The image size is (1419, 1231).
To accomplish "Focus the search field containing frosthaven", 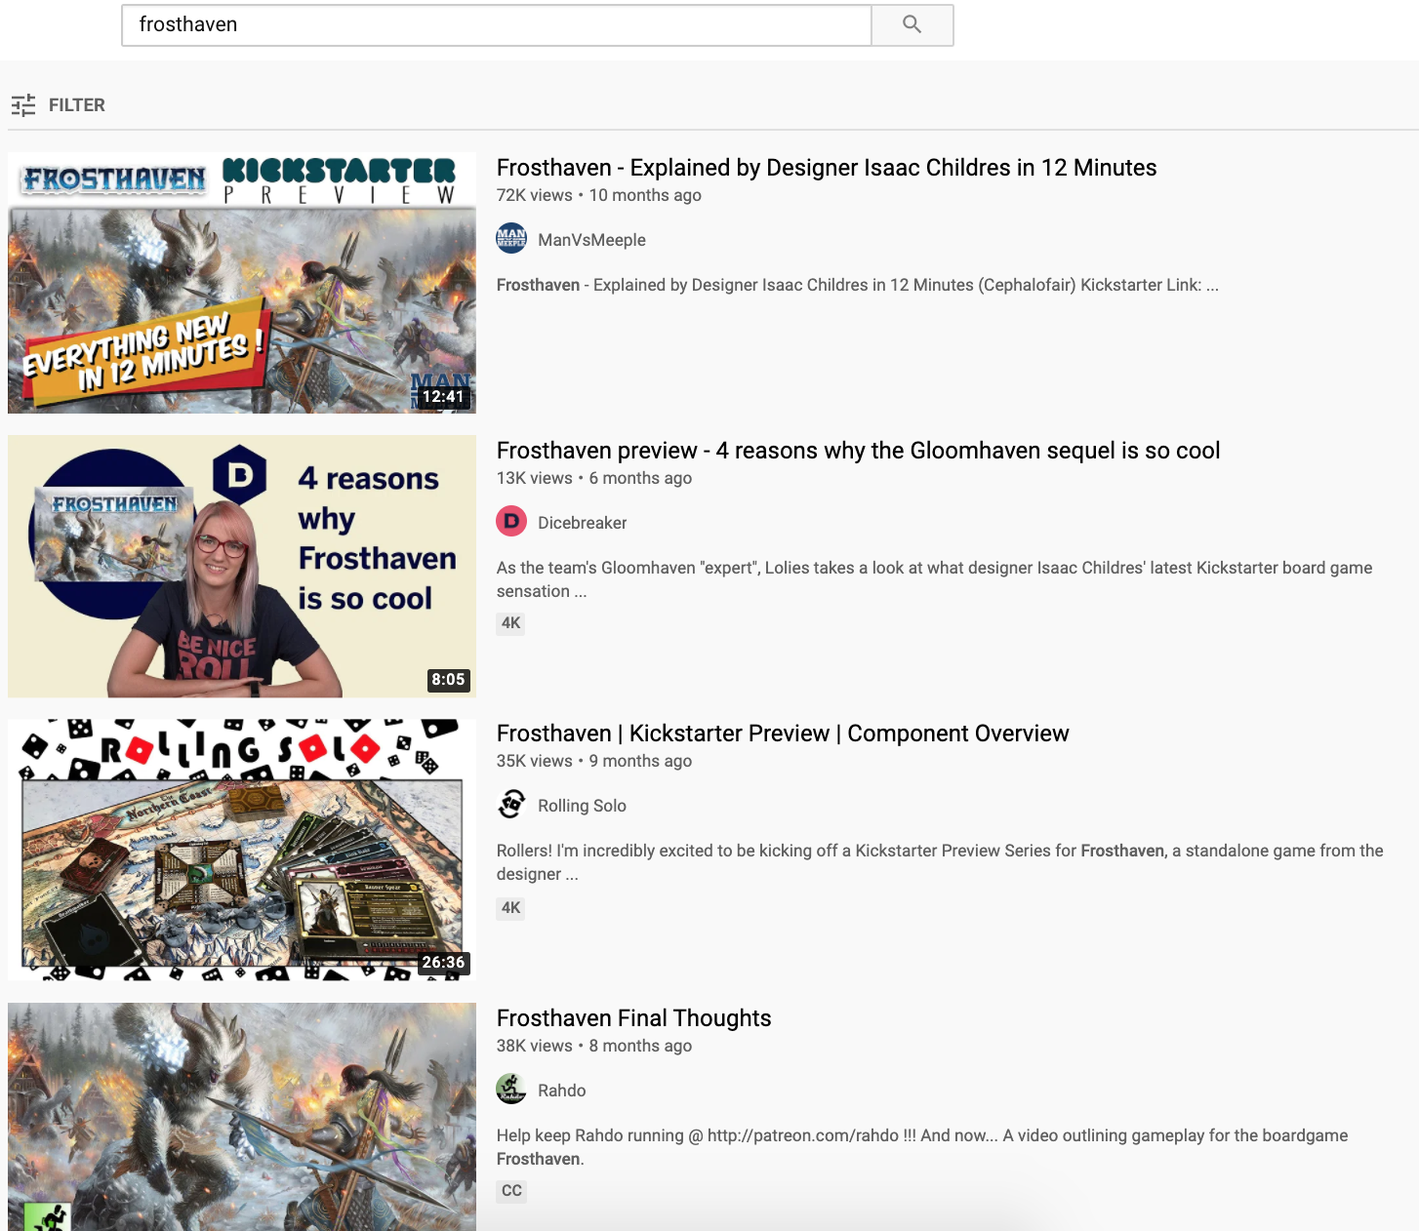I will (x=496, y=24).
